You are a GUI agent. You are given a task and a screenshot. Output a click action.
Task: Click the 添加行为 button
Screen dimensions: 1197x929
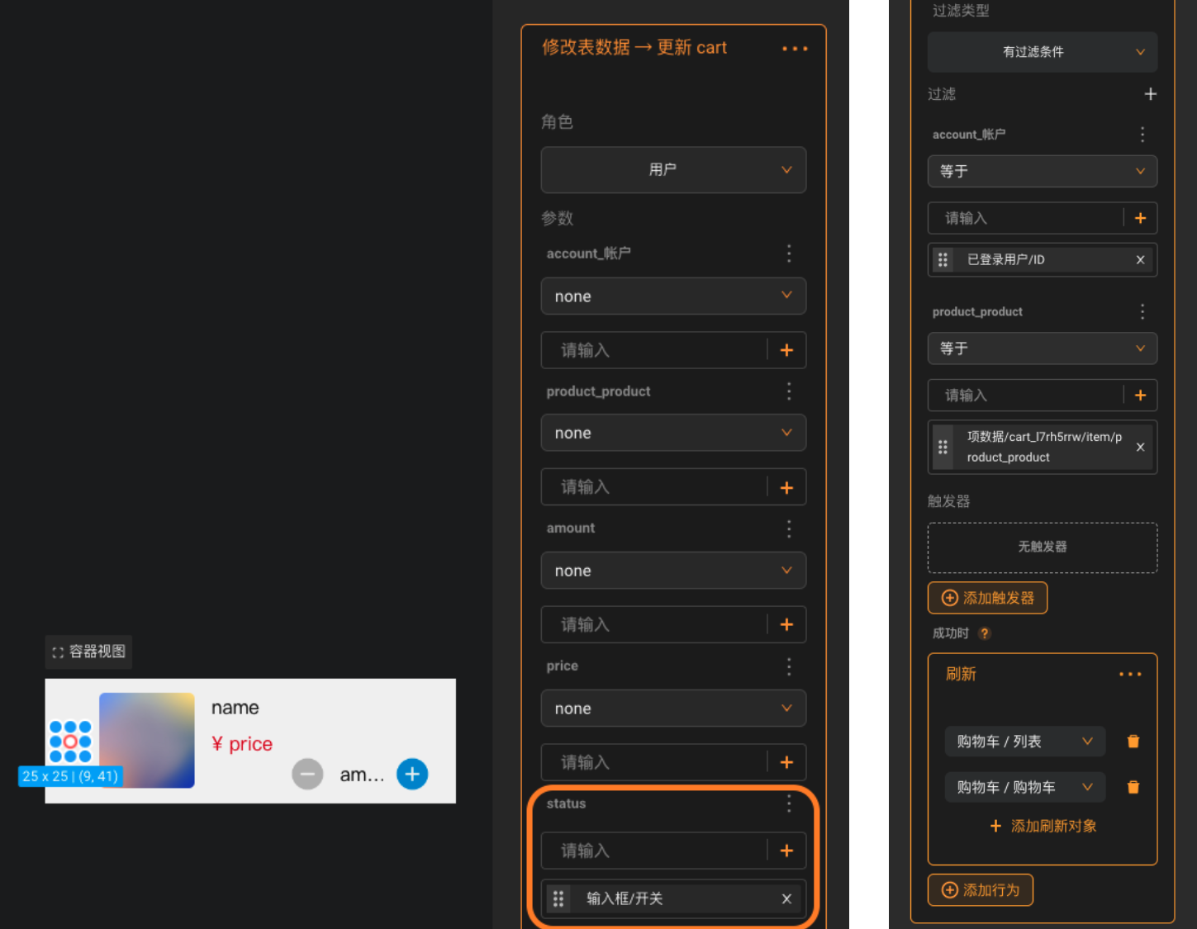[x=980, y=890]
